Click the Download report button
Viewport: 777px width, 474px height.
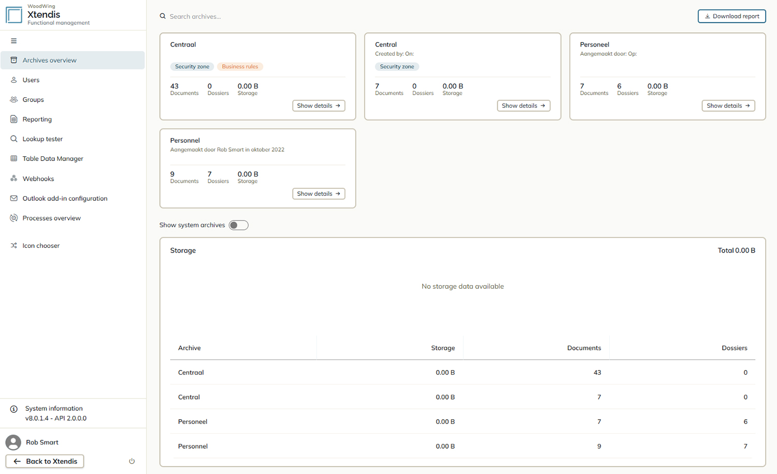click(731, 16)
